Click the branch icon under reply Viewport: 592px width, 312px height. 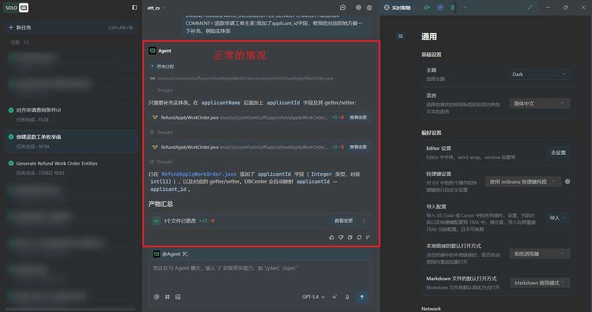pyautogui.click(x=368, y=237)
